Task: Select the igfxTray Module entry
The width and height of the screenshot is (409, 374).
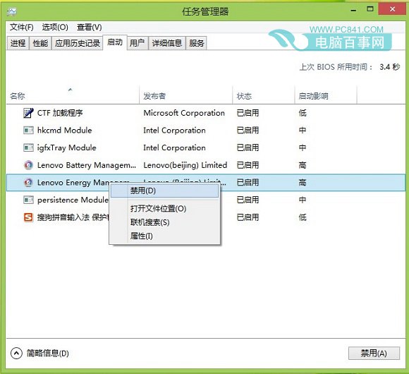Action: tap(67, 147)
